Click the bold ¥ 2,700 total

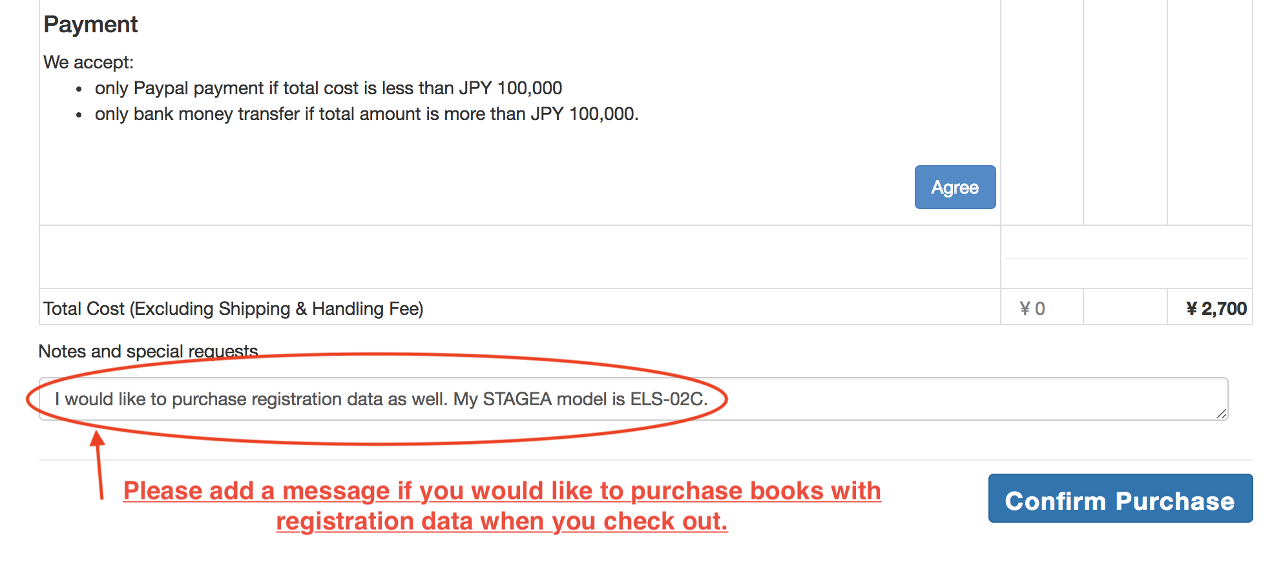(1216, 309)
